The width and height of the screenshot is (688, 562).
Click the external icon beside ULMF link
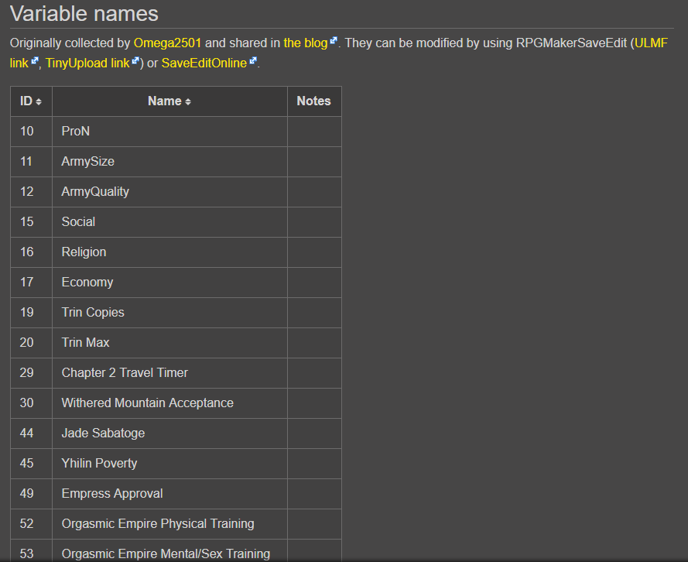[35, 61]
